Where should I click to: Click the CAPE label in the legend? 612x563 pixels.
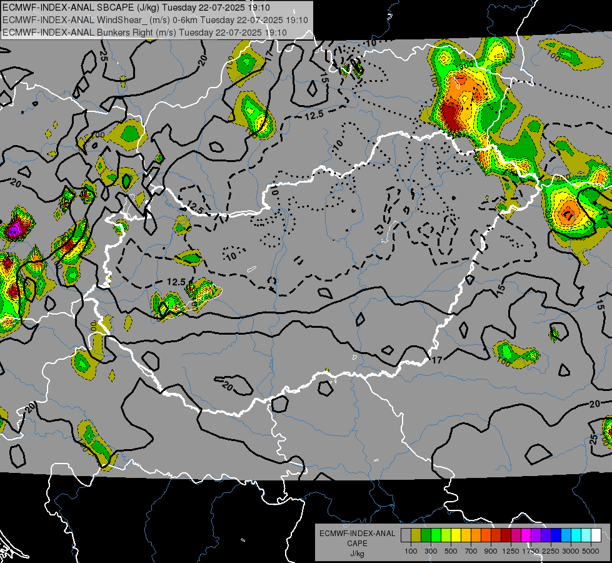pos(357,543)
